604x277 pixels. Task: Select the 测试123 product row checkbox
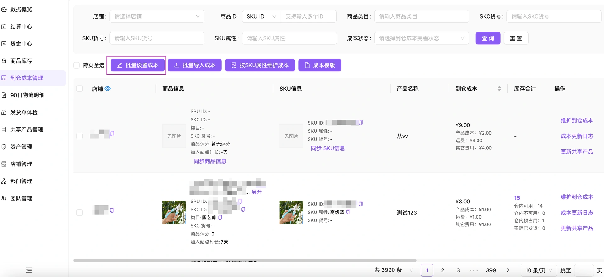(80, 213)
